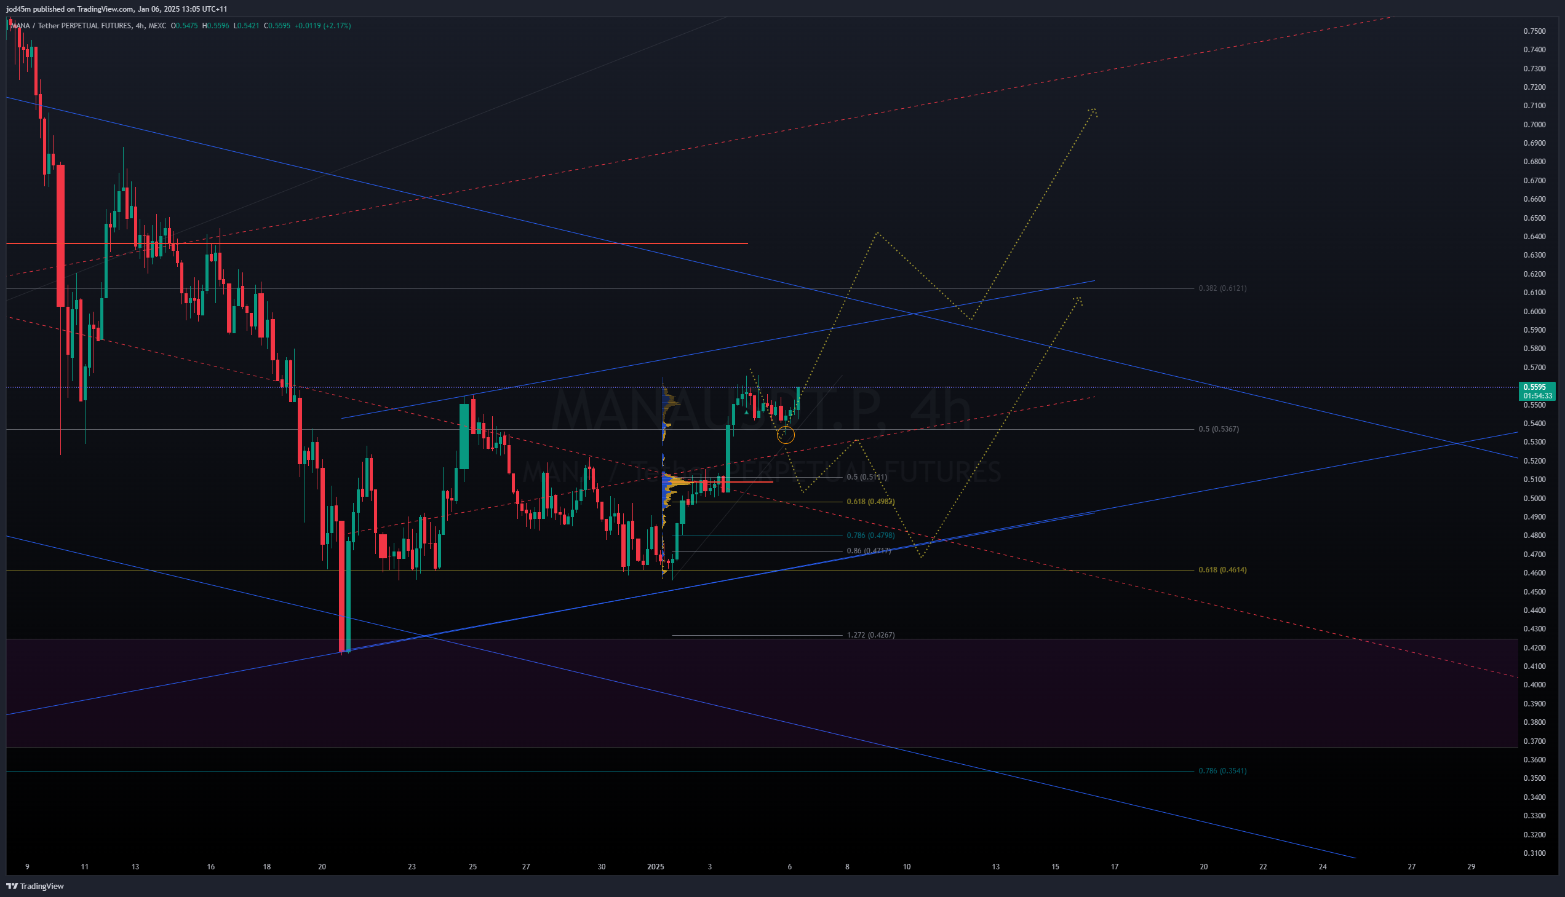Click the high value H0.5596 in the legend

(x=216, y=26)
